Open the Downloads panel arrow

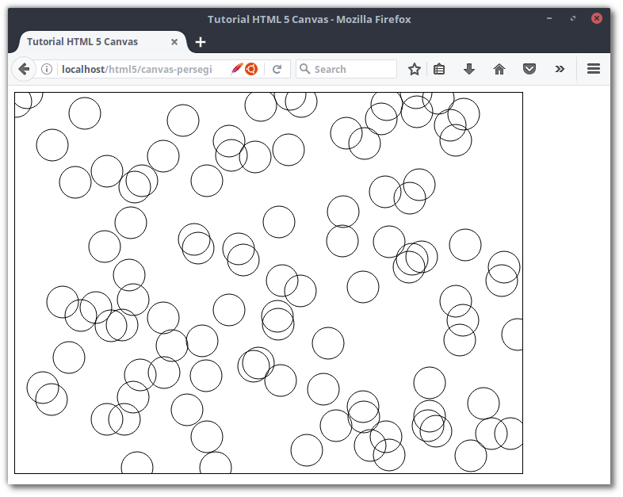469,69
